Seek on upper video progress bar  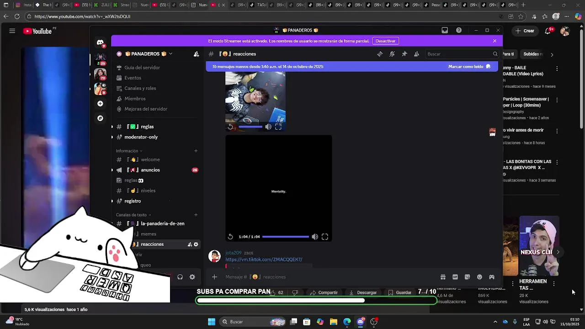pos(250,127)
